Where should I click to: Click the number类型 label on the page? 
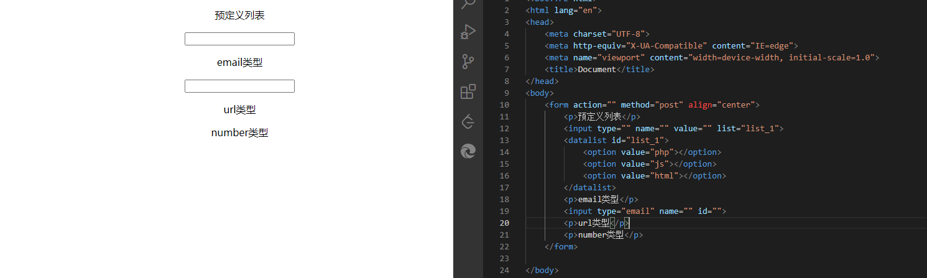(x=239, y=133)
